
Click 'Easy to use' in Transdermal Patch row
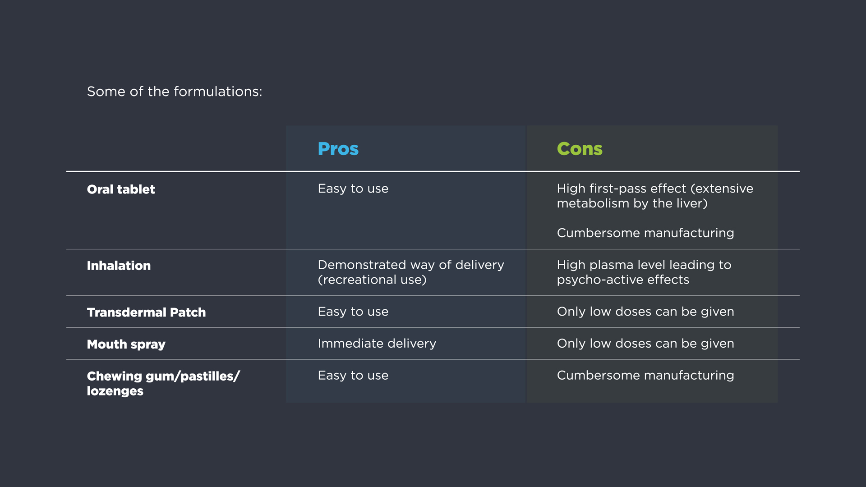pos(353,312)
